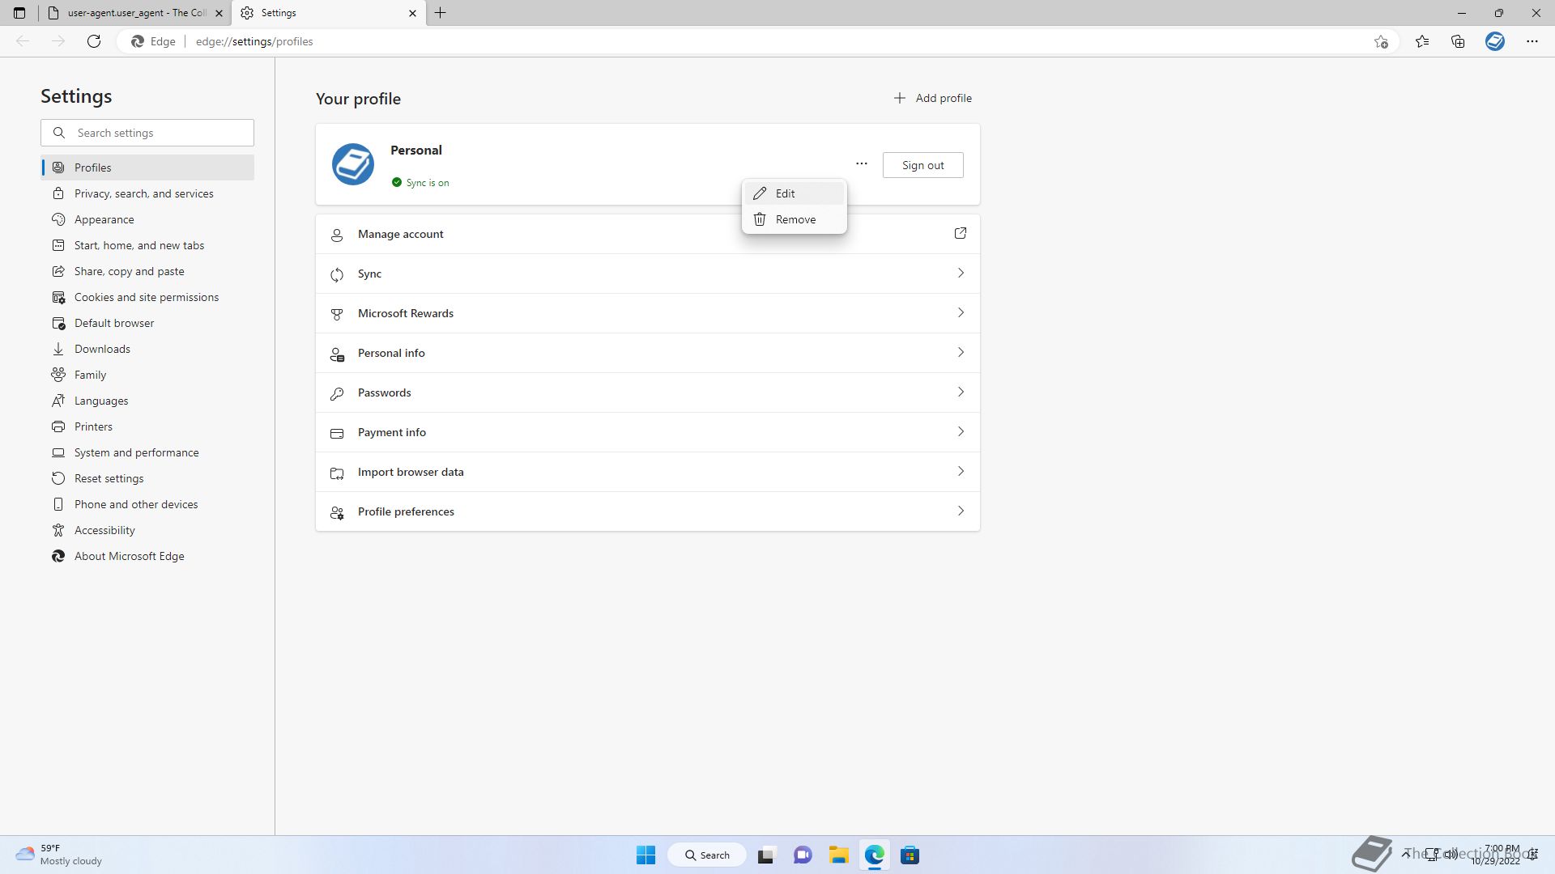Open Start, home, and new tabs

point(147,245)
